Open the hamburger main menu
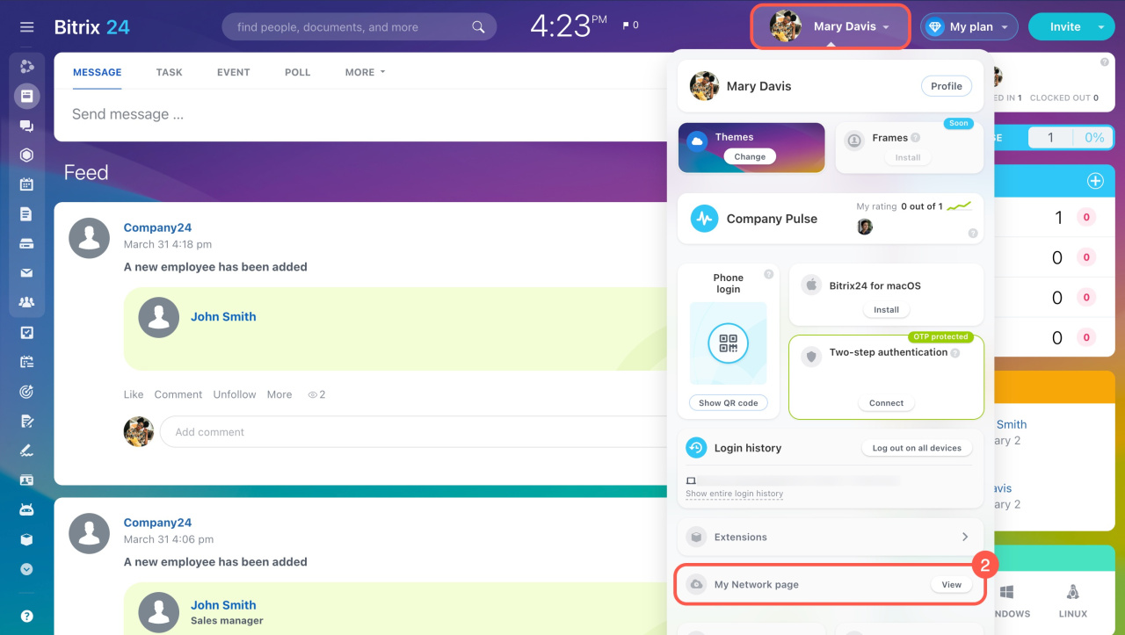1125x635 pixels. click(26, 27)
